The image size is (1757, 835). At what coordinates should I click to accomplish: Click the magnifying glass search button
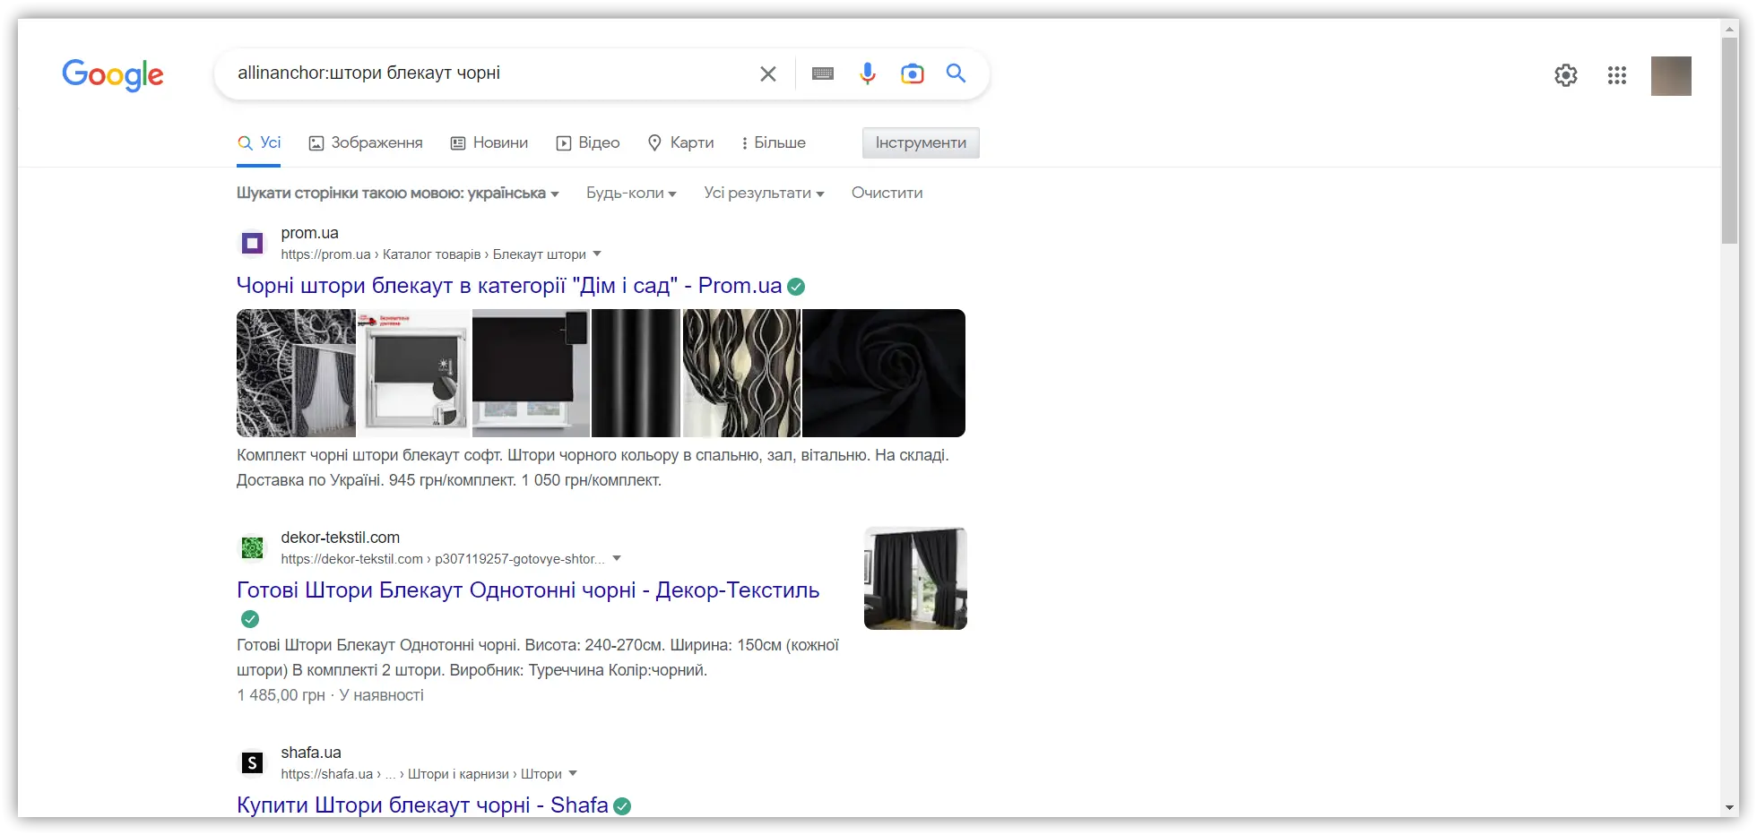[x=956, y=73]
